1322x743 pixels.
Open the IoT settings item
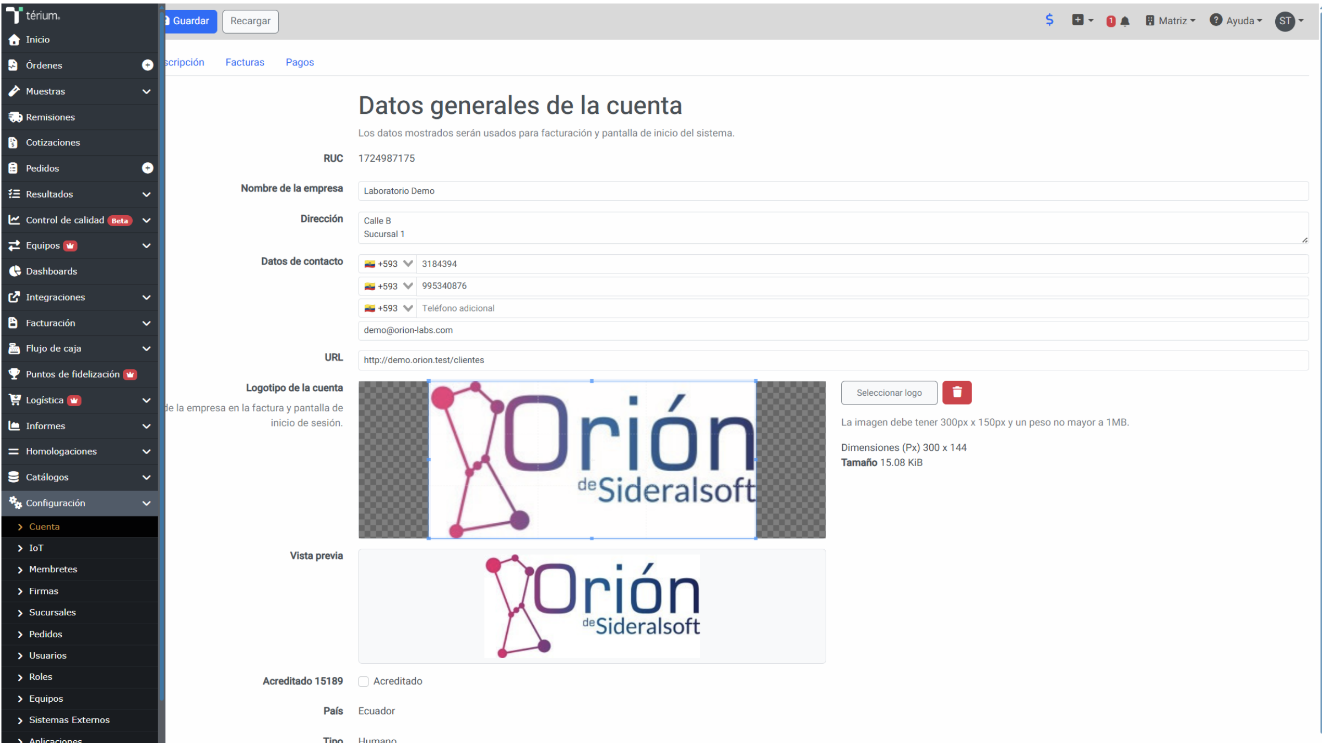coord(80,548)
